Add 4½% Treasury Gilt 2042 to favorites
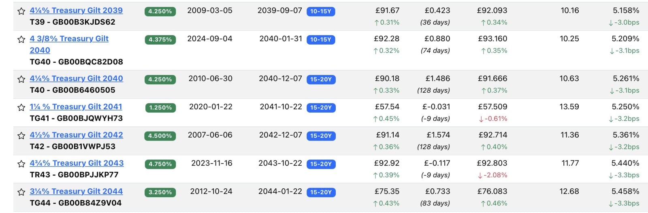 21,136
